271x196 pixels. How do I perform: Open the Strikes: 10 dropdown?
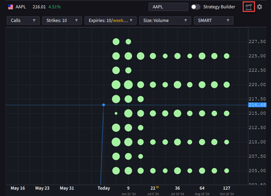[x=62, y=20]
